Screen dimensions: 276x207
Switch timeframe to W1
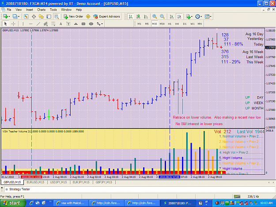tap(193, 24)
